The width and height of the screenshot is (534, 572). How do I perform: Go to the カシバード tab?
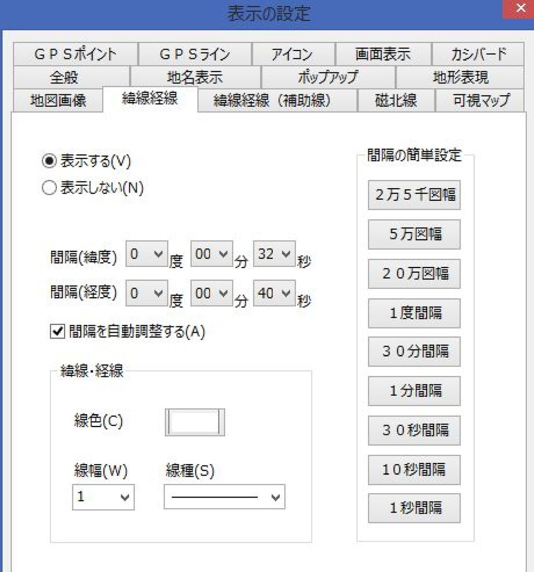tap(478, 54)
